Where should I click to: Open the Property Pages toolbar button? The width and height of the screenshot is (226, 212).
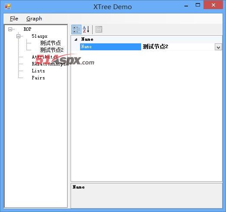click(99, 29)
